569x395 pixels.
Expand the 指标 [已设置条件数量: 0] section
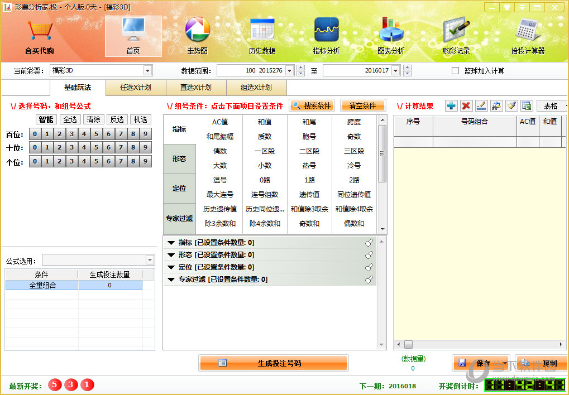click(171, 243)
